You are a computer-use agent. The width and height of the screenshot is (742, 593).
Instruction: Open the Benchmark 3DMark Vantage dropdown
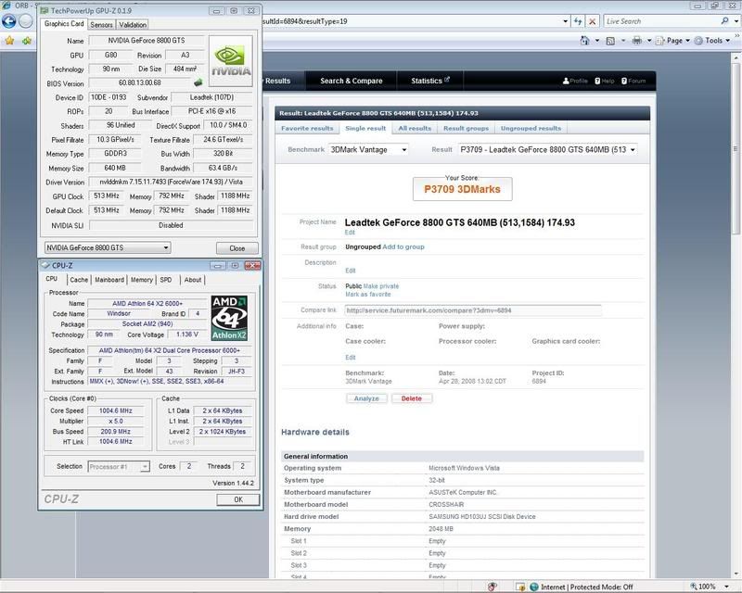pos(368,150)
